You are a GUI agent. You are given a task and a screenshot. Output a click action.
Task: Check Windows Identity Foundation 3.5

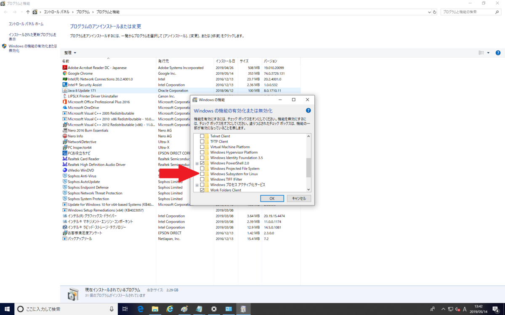click(202, 158)
